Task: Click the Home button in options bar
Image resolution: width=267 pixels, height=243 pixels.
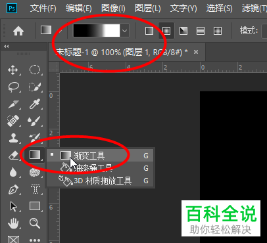Action: pos(18,31)
